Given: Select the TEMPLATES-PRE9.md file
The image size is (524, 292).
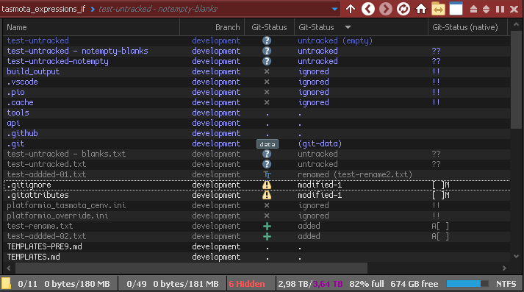Looking at the screenshot, I should click(44, 247).
